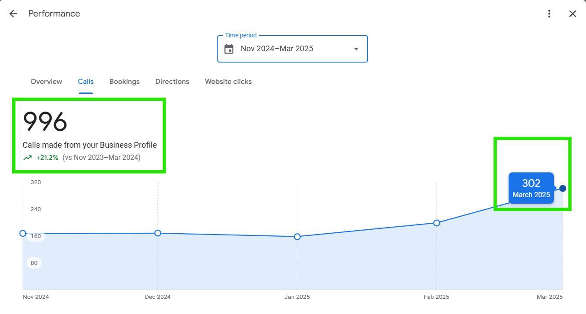The width and height of the screenshot is (586, 314).
Task: Close the Performance panel
Action: (x=573, y=14)
